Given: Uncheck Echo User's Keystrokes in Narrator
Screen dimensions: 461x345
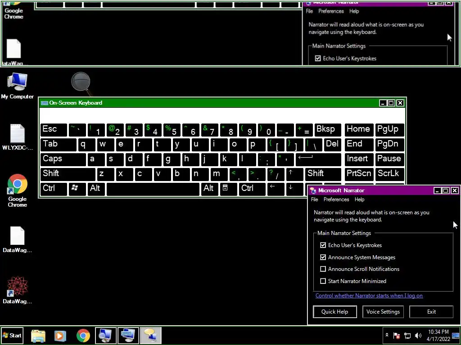Looking at the screenshot, I should pos(323,245).
